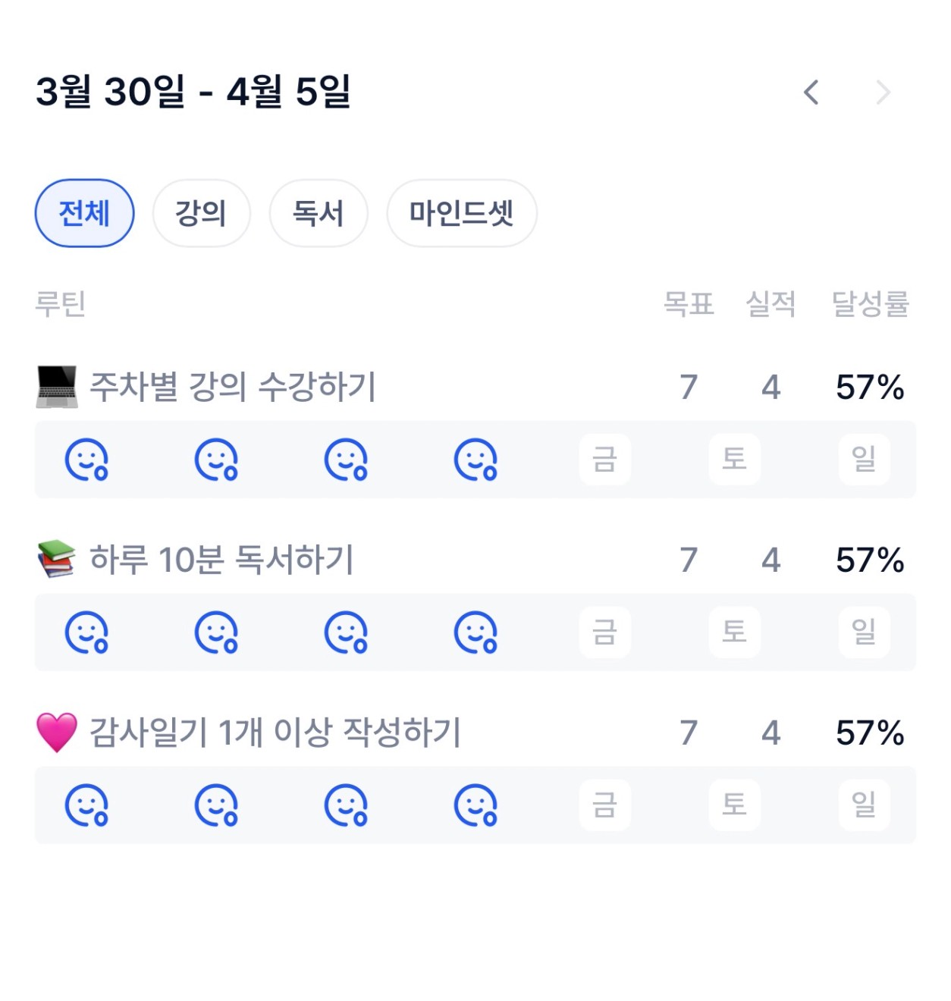The width and height of the screenshot is (951, 1001).
Task: Click the 3월 30일 - 4월 5일 date range
Action: point(193,92)
